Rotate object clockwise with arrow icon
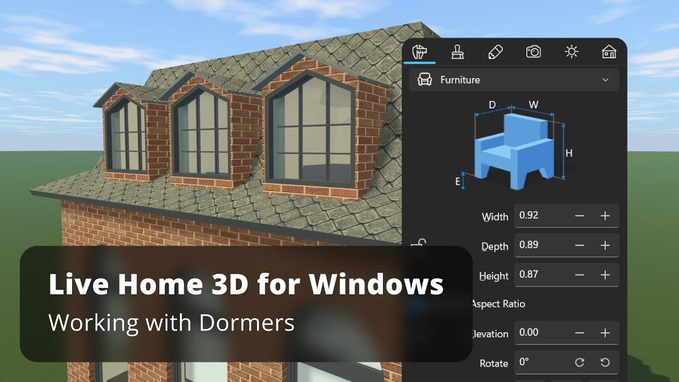Viewport: 679px width, 382px height. coord(579,363)
